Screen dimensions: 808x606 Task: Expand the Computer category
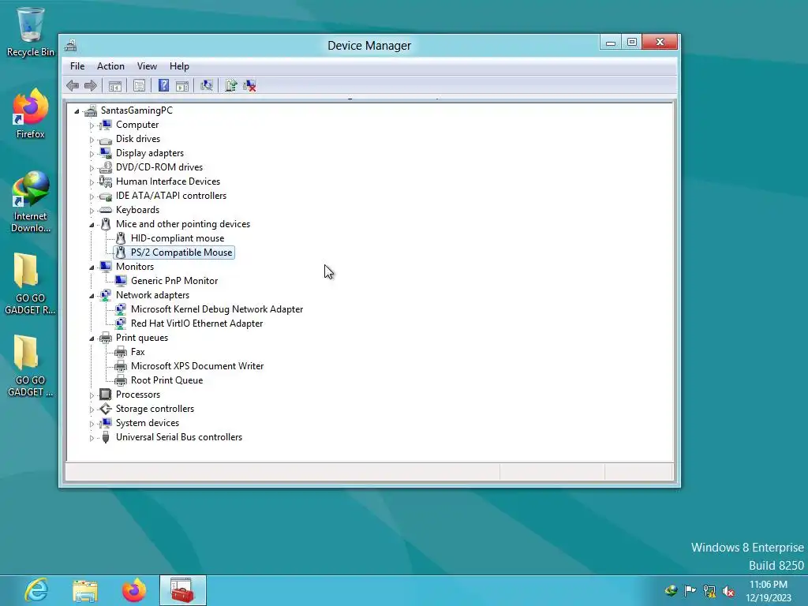[x=92, y=125]
